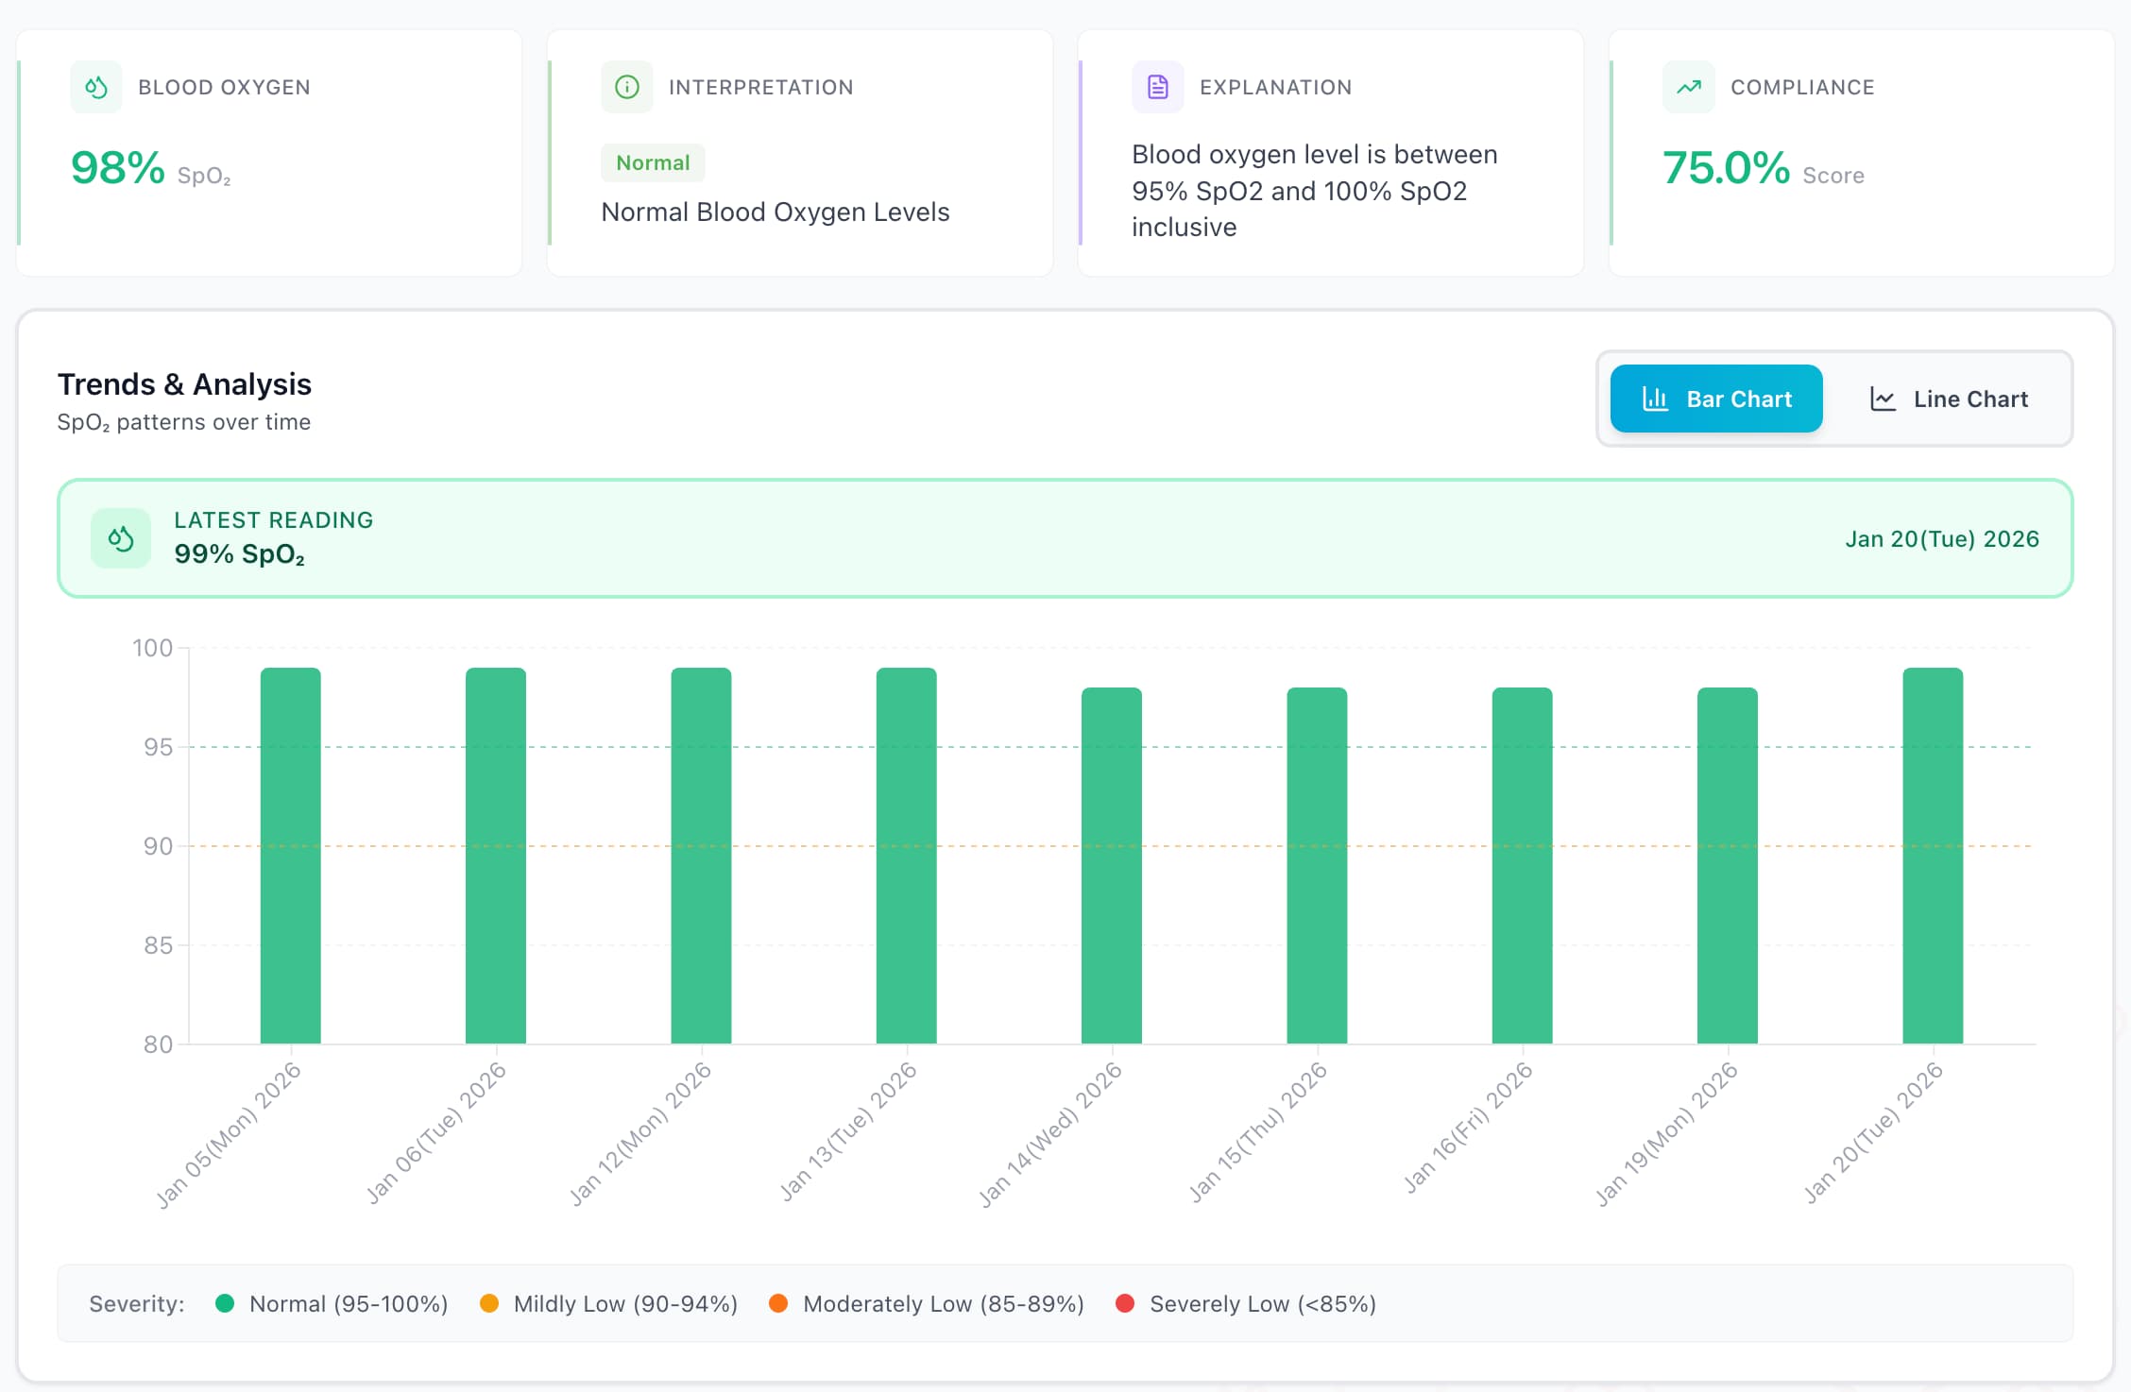Click the line chart icon next to Line Chart label
Screen dimensions: 2131x1392
[1884, 399]
